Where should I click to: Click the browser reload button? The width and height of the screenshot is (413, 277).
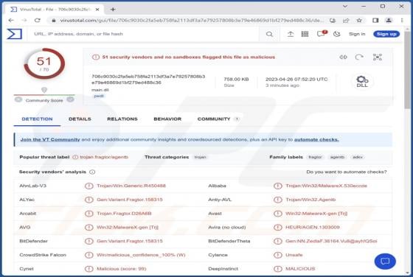tap(38, 20)
